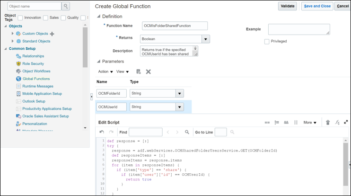This screenshot has width=351, height=196.
Task: Click the object search magnifier icon
Action: 66,6
